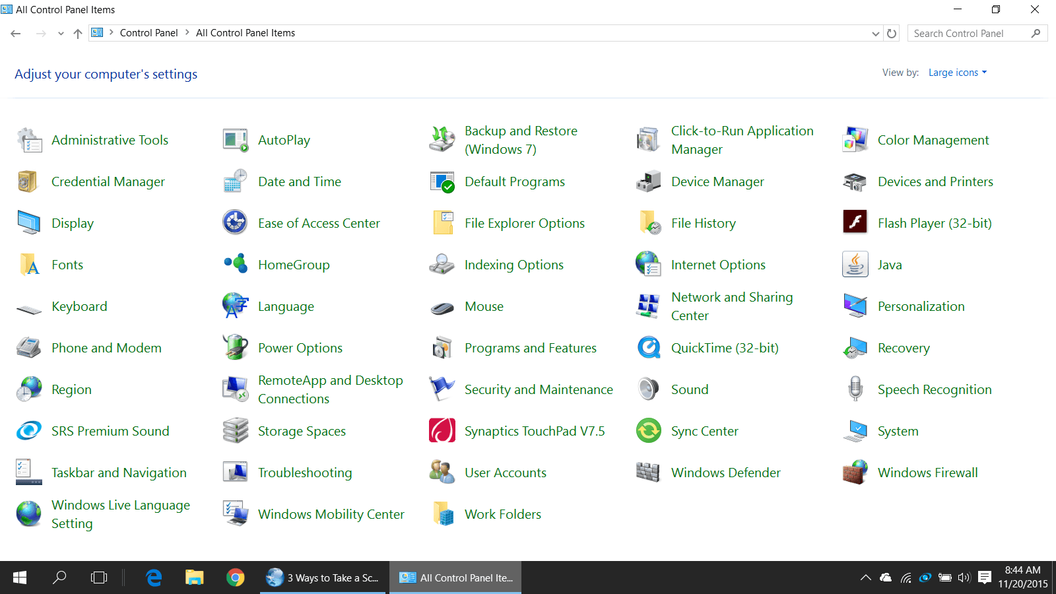Open the Action Center notifications icon
Image resolution: width=1056 pixels, height=594 pixels.
(x=985, y=577)
